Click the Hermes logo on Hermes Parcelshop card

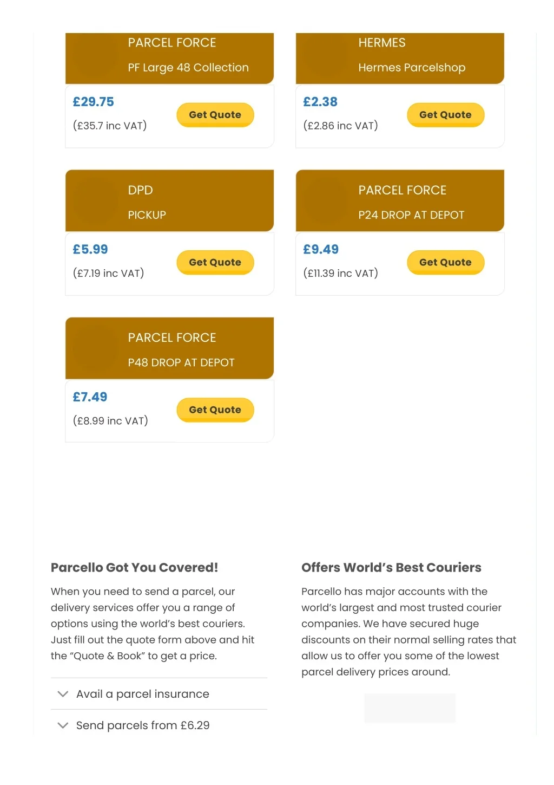click(325, 55)
